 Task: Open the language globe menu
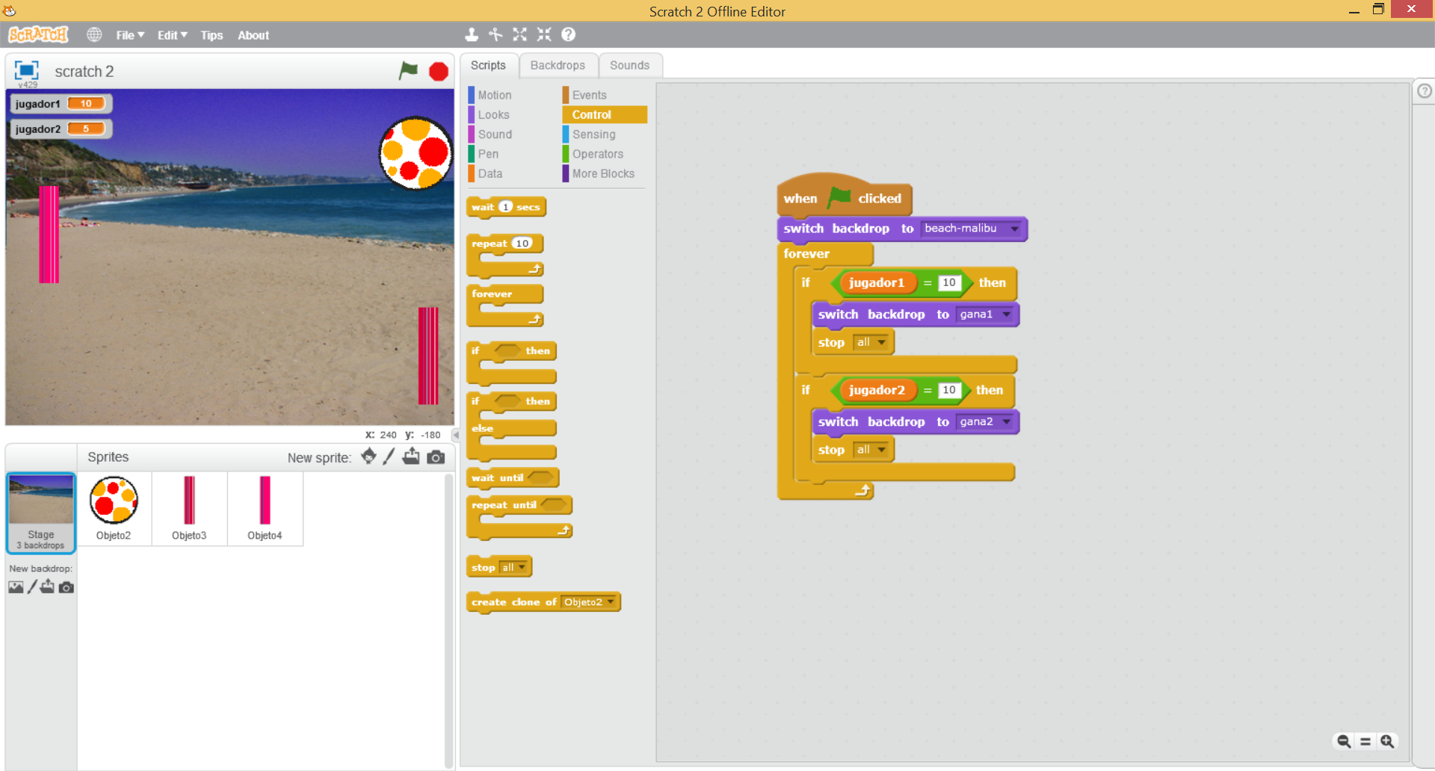[94, 35]
